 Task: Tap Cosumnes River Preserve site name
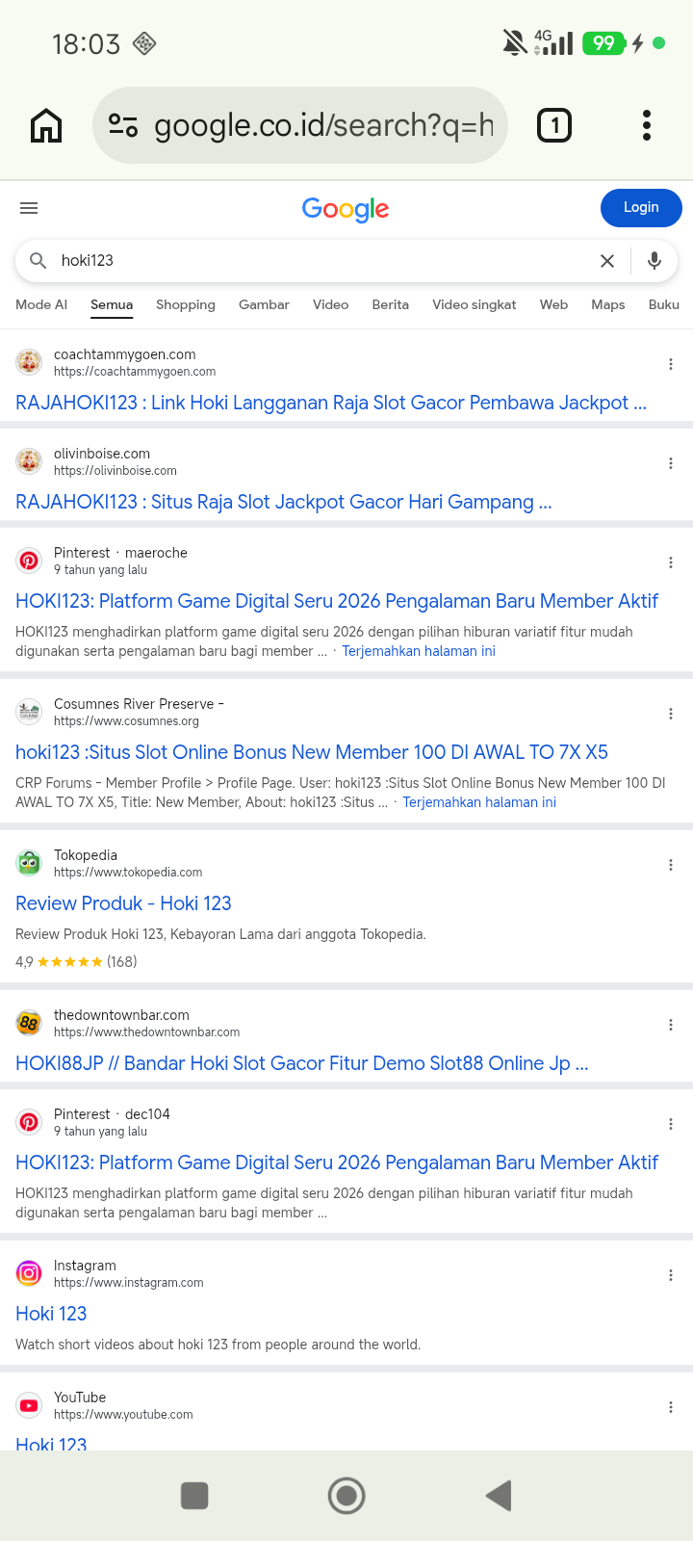coord(139,704)
